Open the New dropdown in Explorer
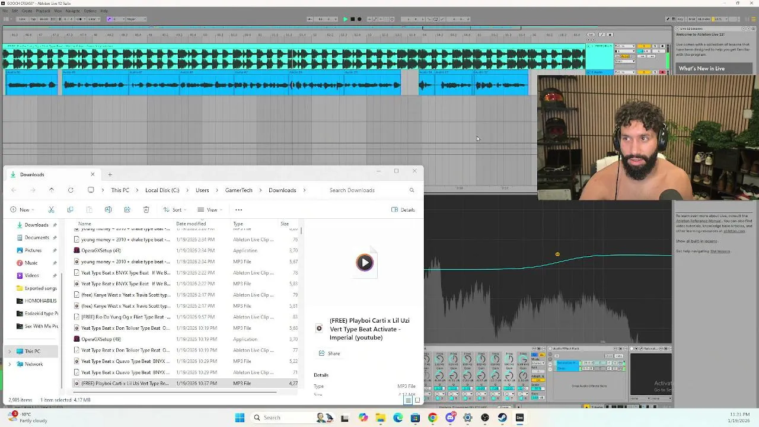 (x=22, y=209)
